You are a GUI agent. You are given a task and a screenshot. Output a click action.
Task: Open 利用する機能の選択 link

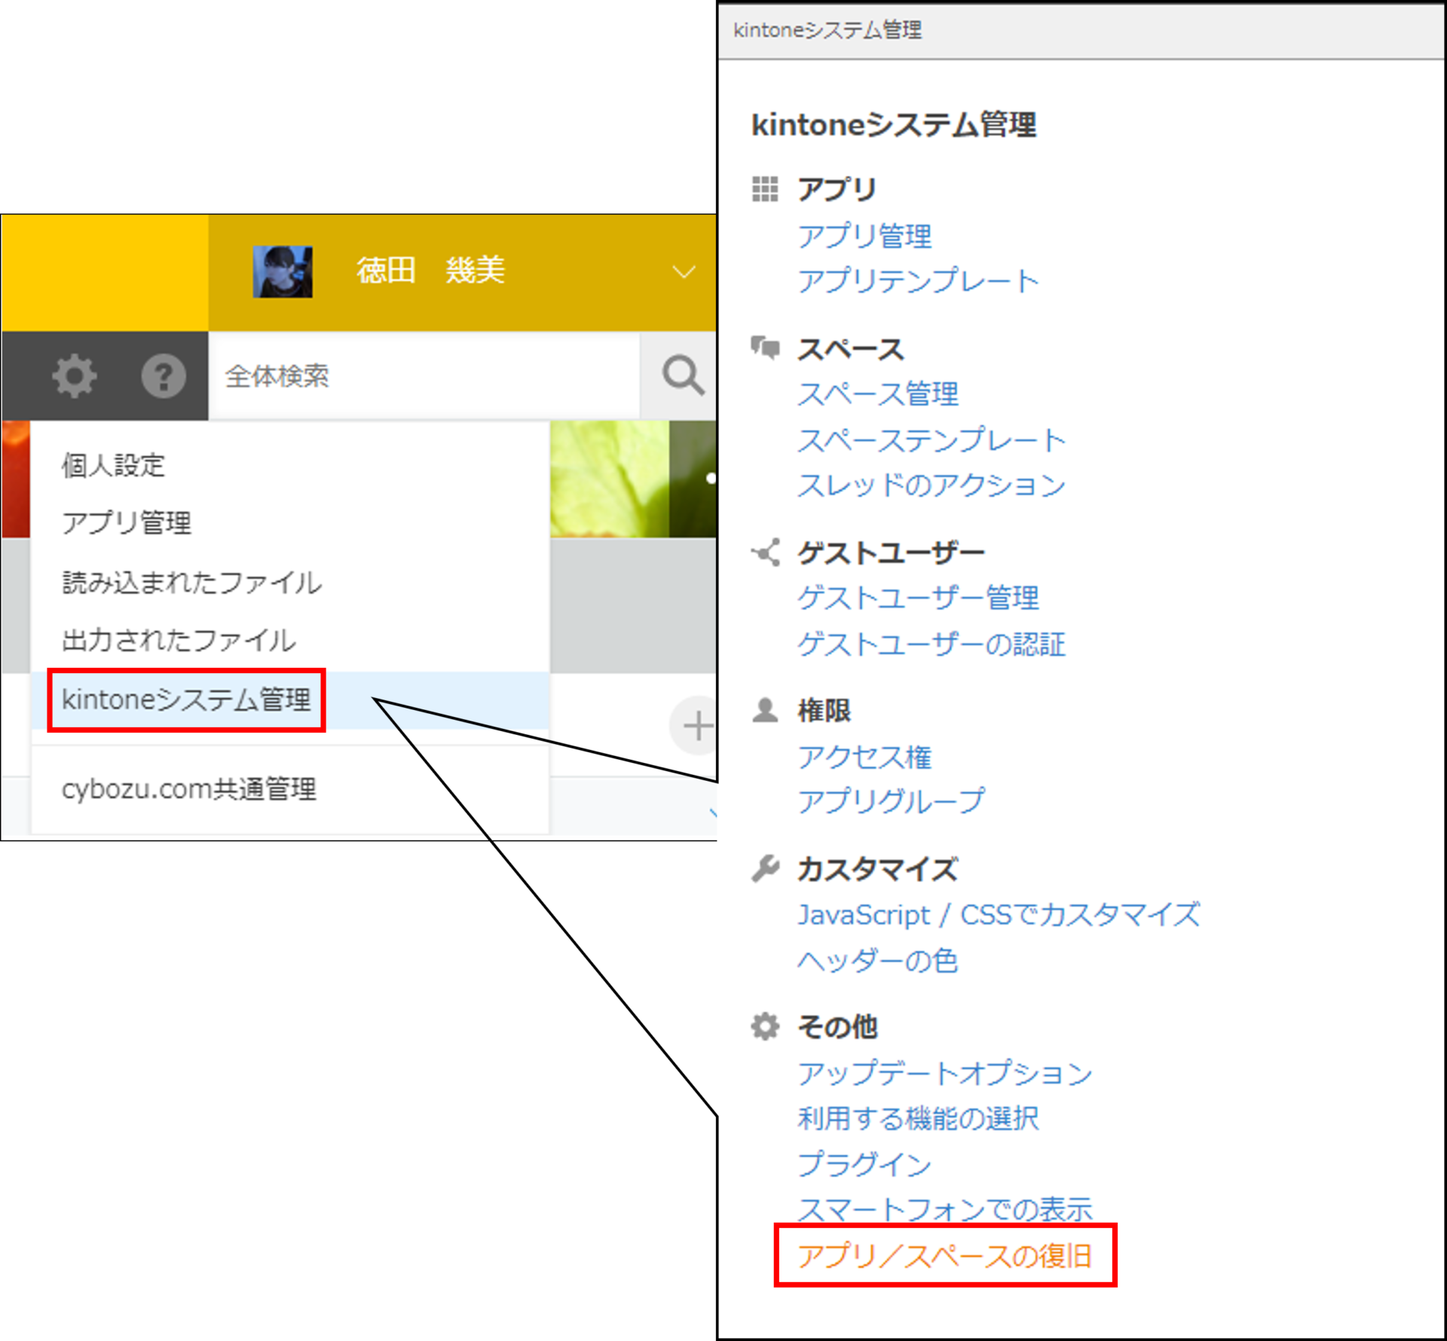918,1119
